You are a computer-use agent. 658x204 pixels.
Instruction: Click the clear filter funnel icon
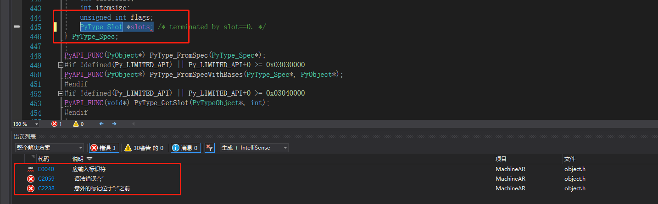tap(209, 148)
